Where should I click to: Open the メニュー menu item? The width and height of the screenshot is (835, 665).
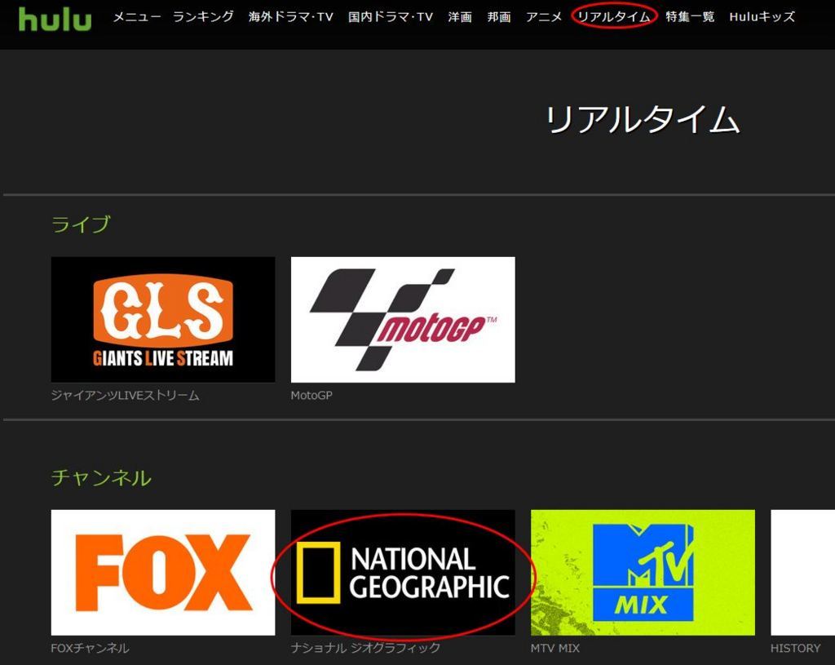(137, 17)
